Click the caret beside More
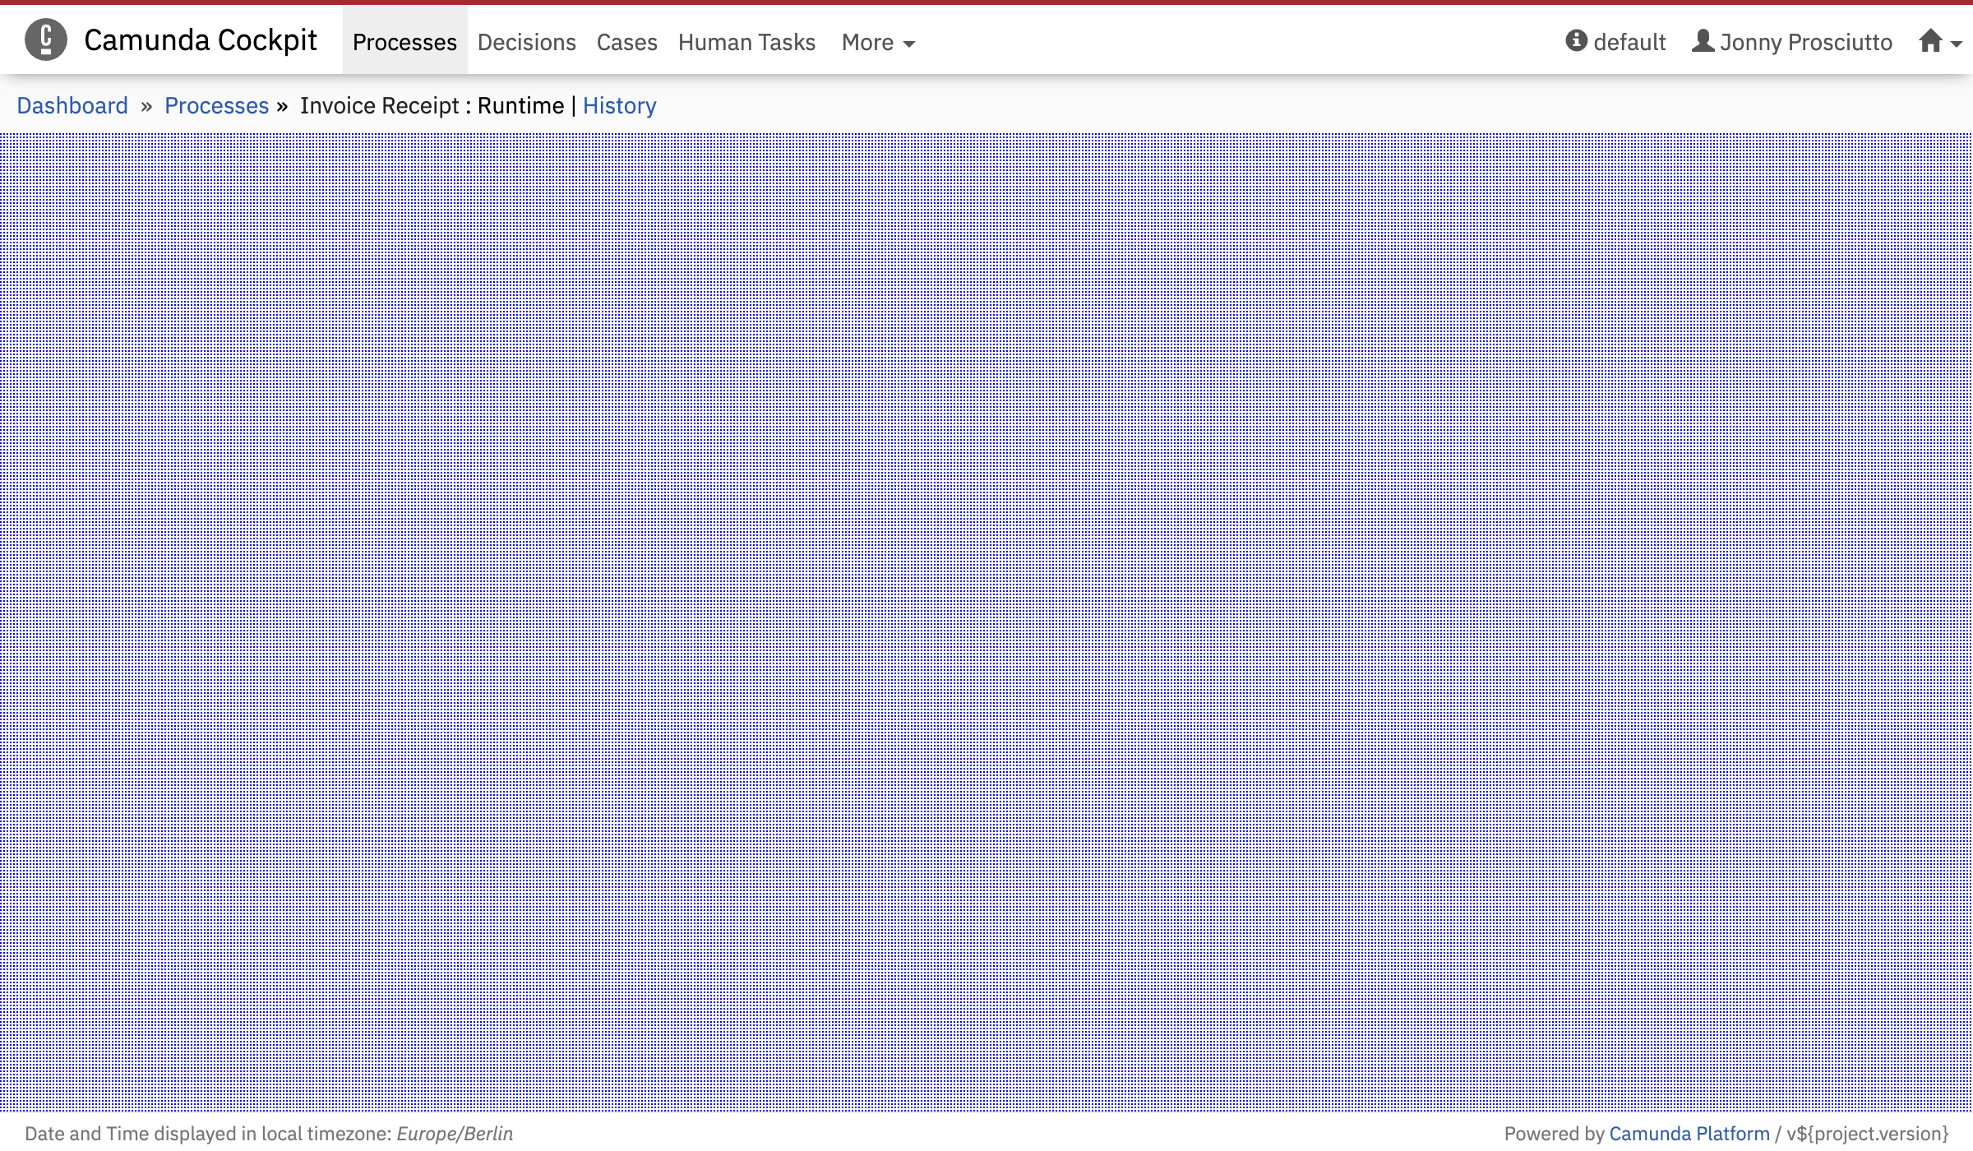1973x1151 pixels. [909, 44]
